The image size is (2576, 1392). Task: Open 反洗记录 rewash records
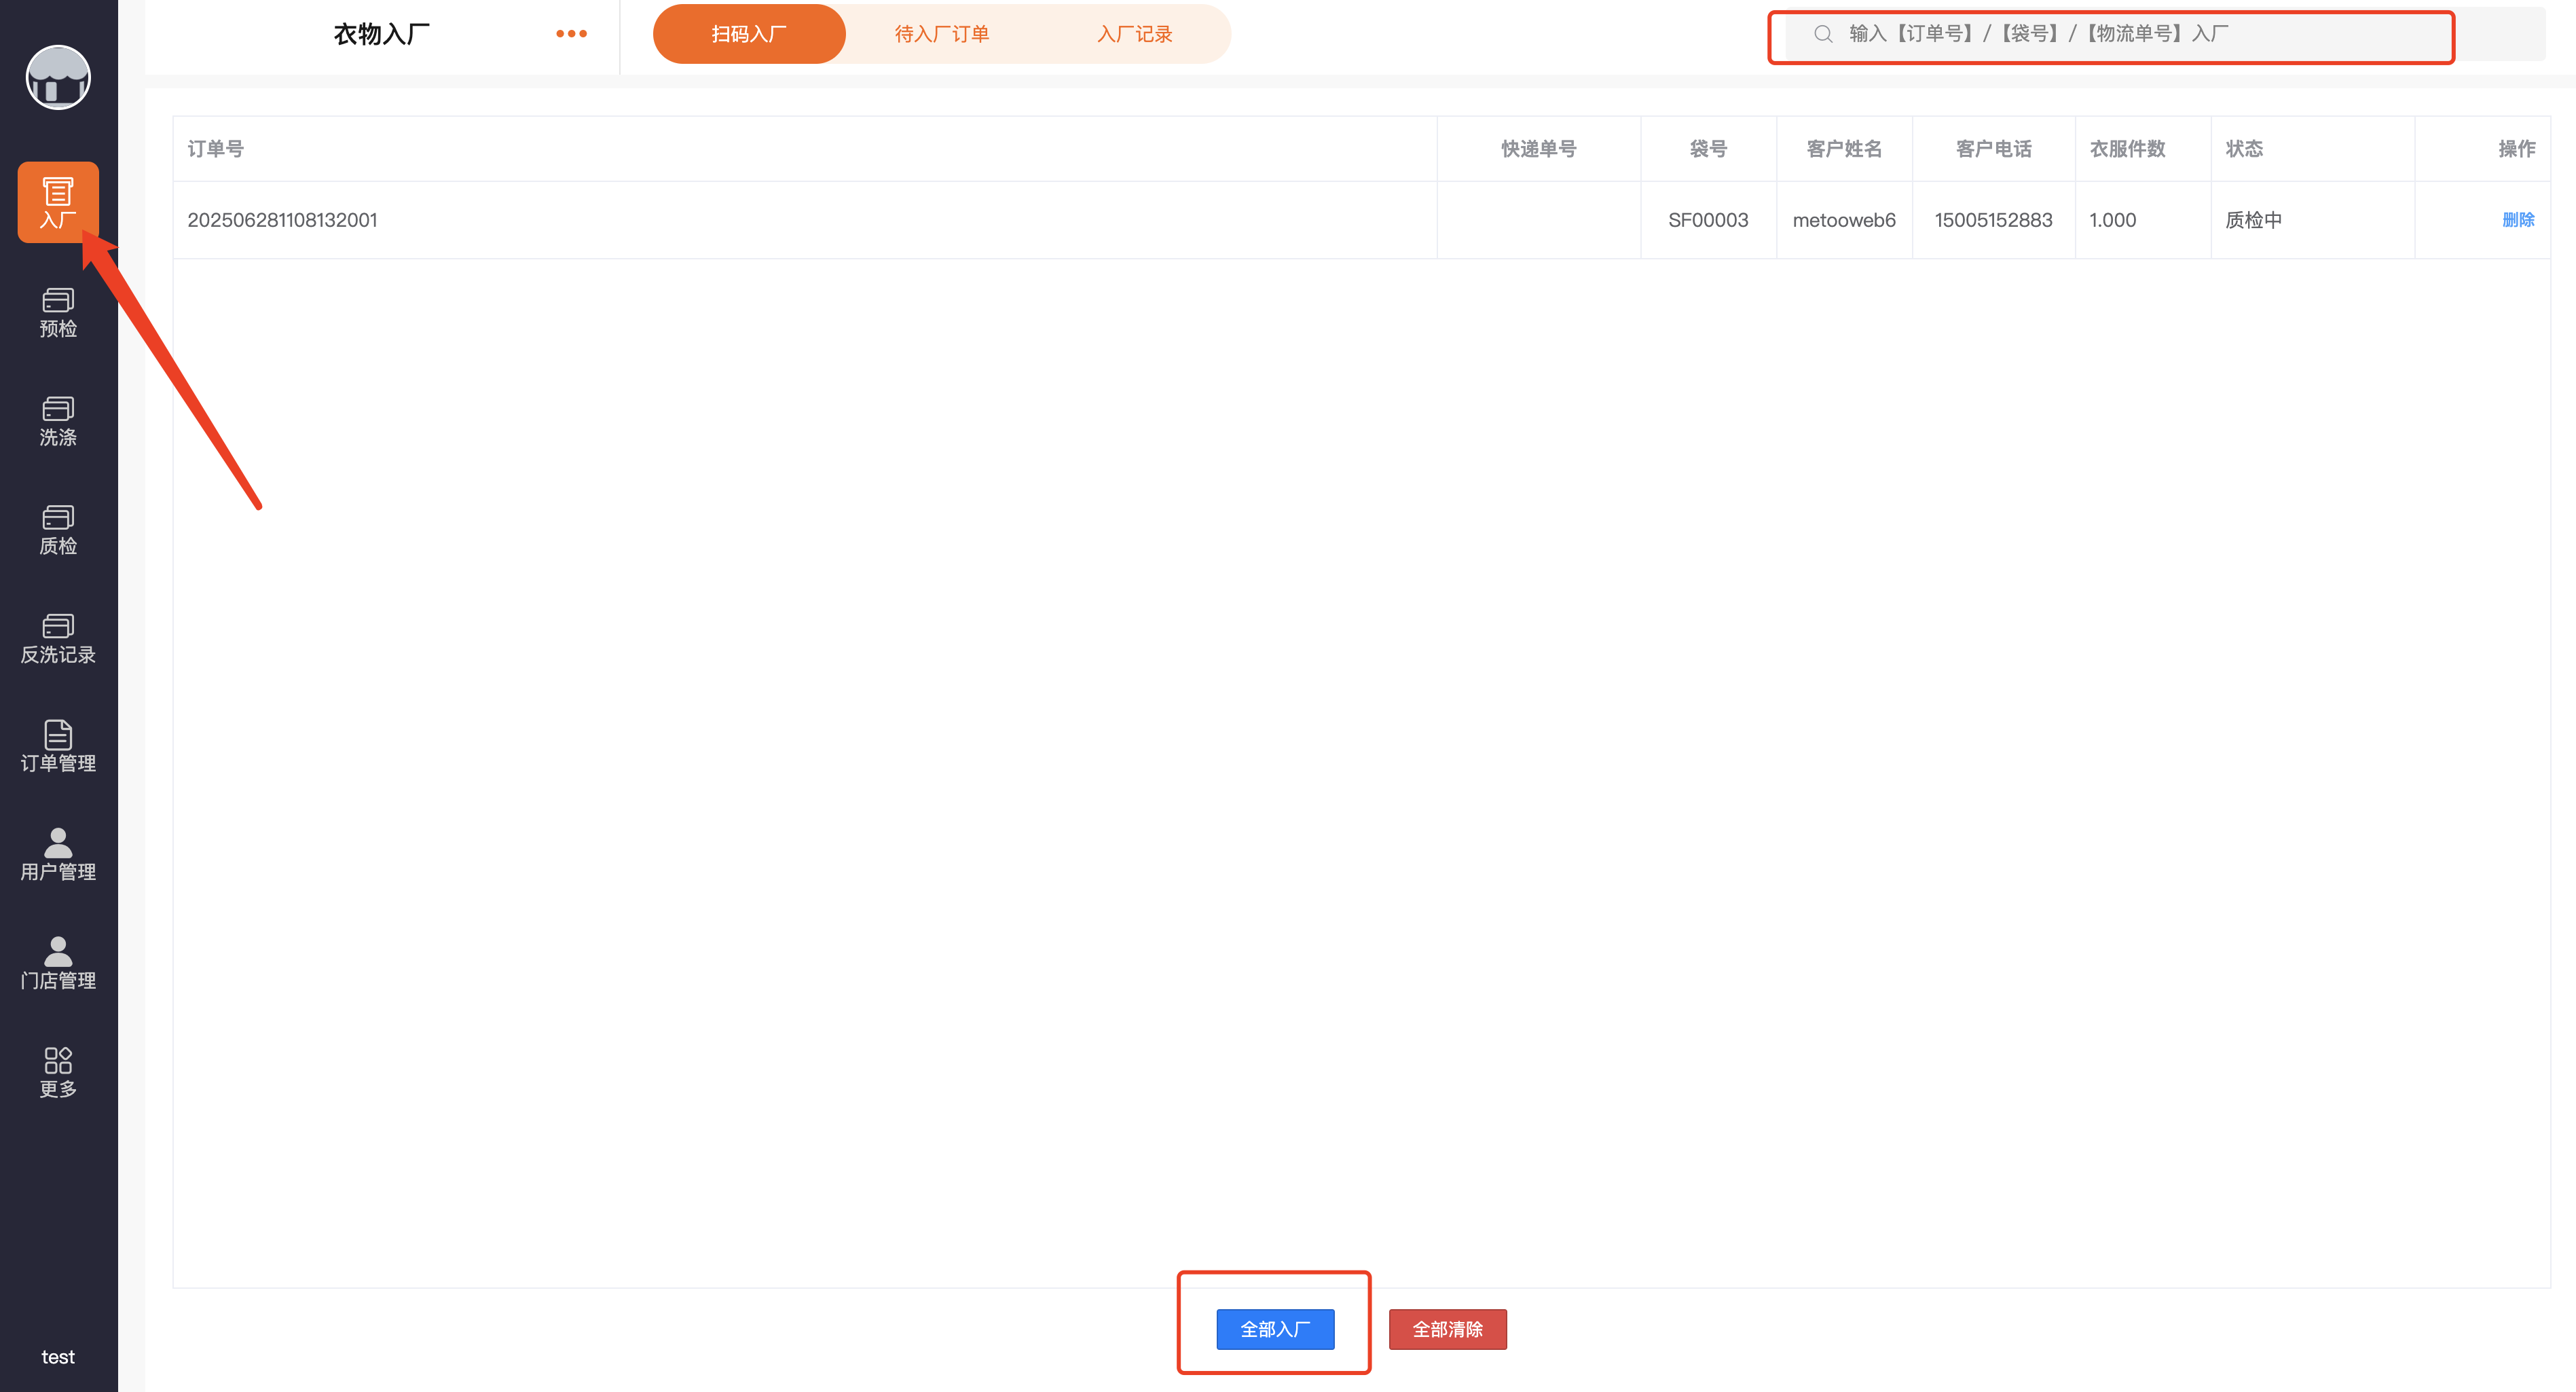(x=58, y=639)
